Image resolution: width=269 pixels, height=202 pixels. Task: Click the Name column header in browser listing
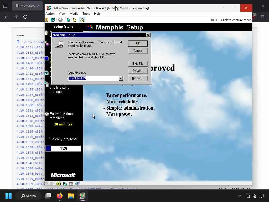[x=20, y=35]
